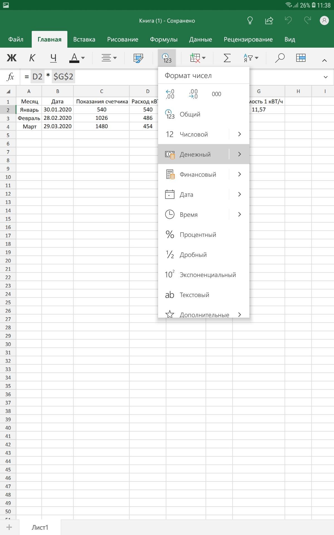Add a new sheet with plus
The image size is (334, 535).
click(x=9, y=527)
